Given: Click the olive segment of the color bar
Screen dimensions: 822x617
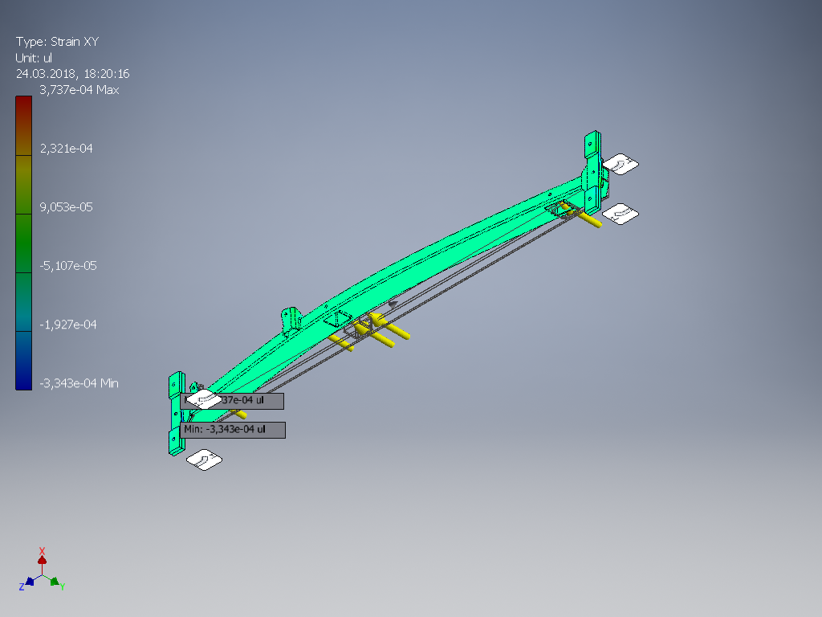Looking at the screenshot, I should point(23,185).
